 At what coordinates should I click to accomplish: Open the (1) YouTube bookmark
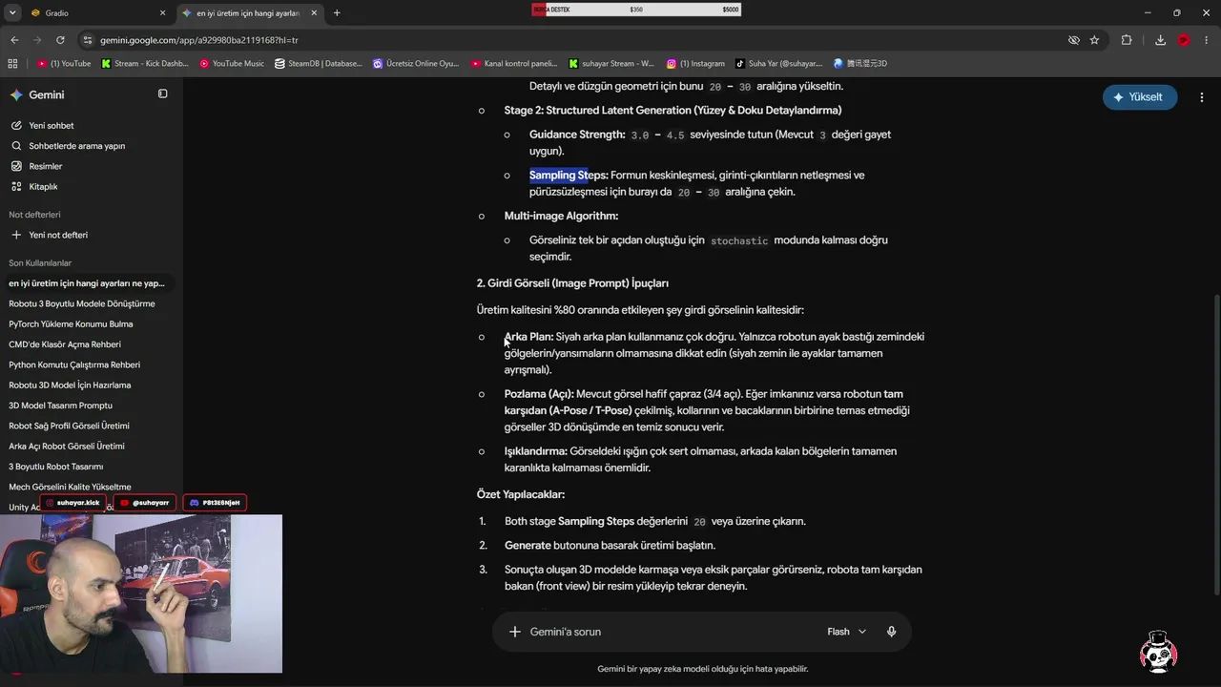coord(64,64)
